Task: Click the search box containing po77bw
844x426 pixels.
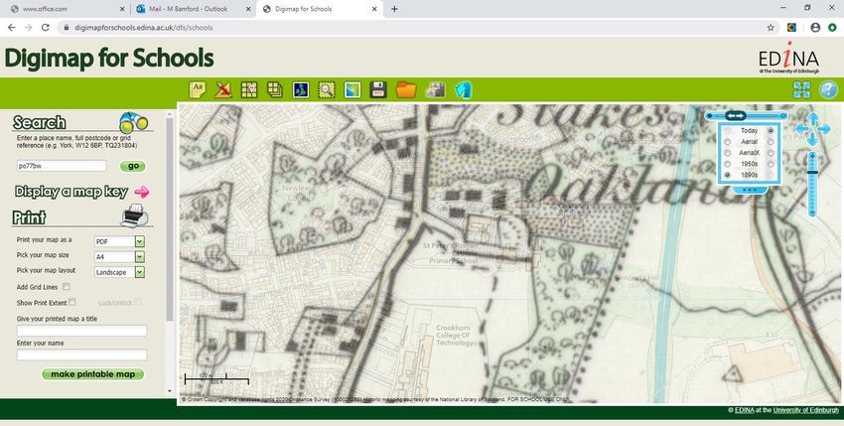Action: click(62, 166)
